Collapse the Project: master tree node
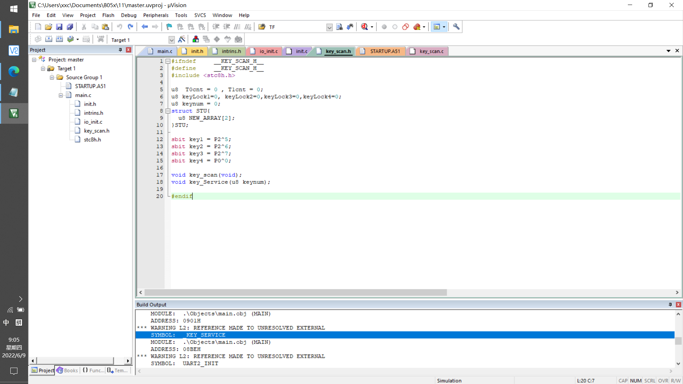Screen dimensions: 683x384 coord(34,60)
